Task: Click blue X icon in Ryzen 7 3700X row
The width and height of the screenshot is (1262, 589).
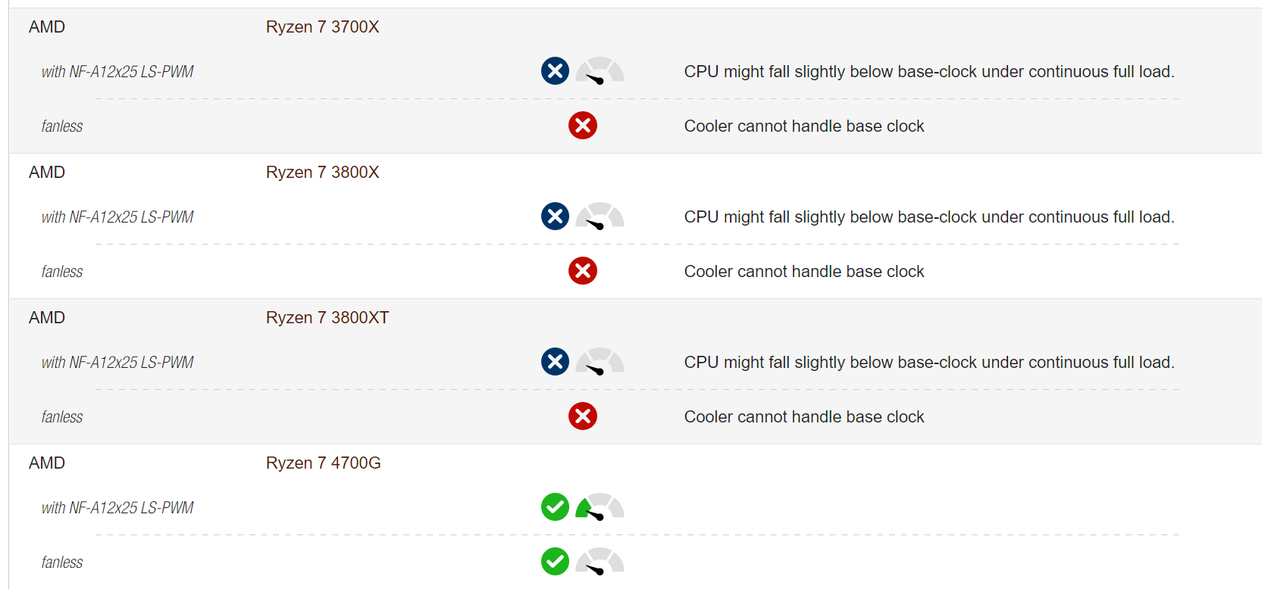Action: [x=555, y=71]
